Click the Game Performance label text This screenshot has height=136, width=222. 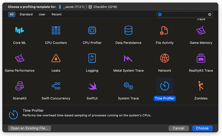pos(20,70)
